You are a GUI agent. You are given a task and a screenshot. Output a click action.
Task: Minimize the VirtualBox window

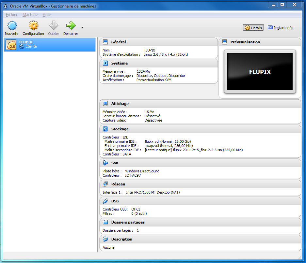tap(273, 5)
